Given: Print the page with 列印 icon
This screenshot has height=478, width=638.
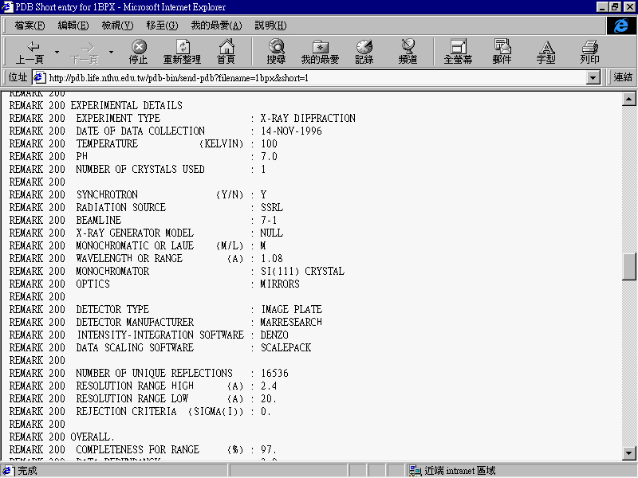Looking at the screenshot, I should click(589, 47).
